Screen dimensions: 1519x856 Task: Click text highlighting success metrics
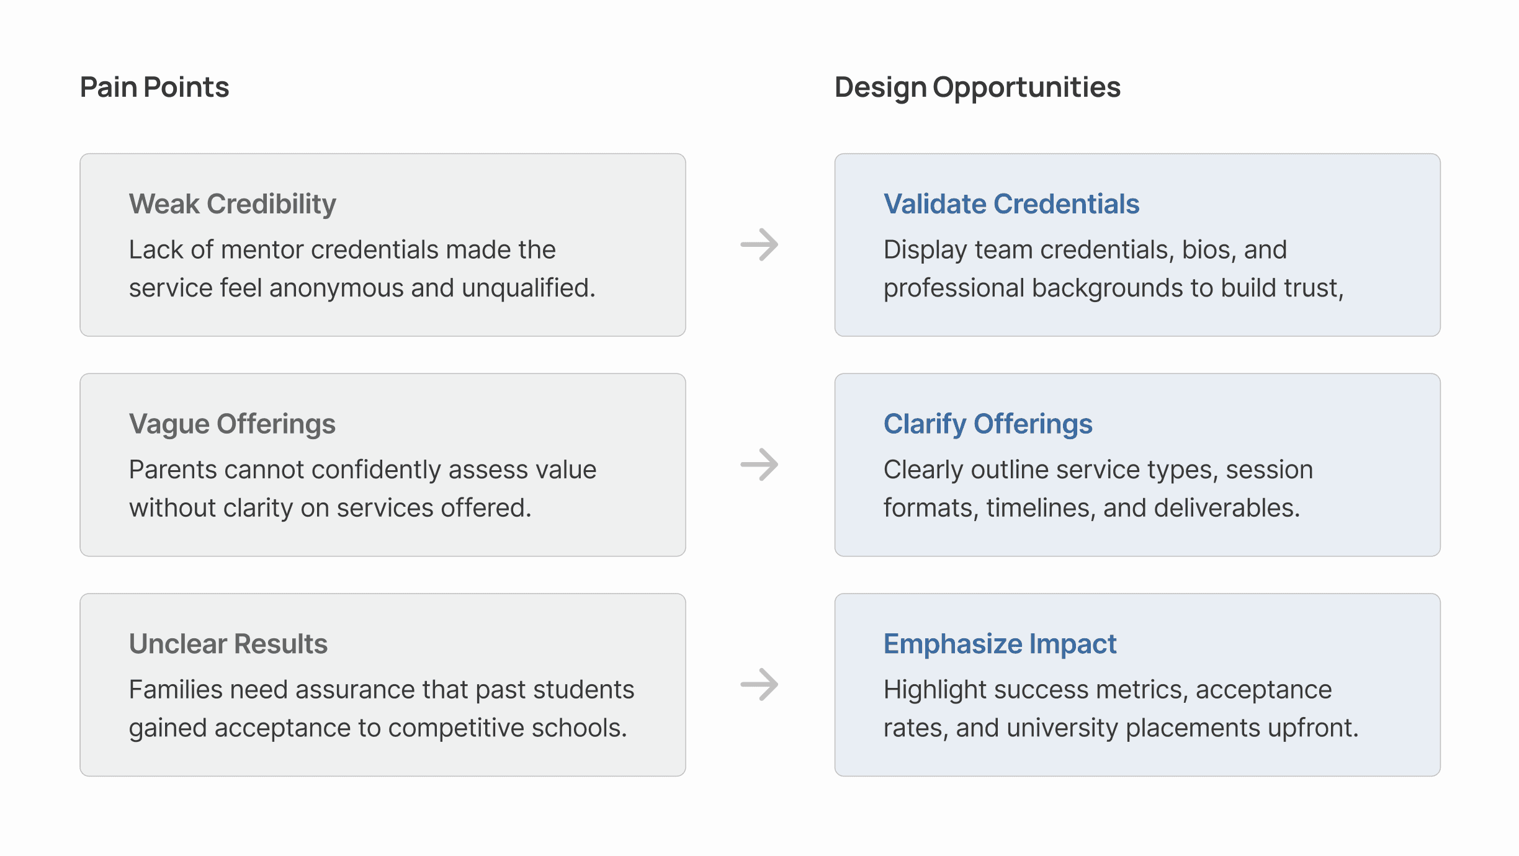click(x=1121, y=708)
